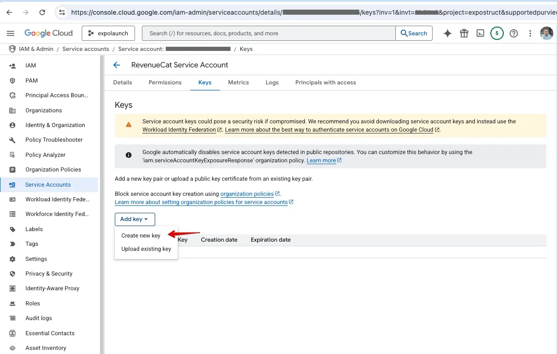Reload the page with the browser refresh icon

42,12
